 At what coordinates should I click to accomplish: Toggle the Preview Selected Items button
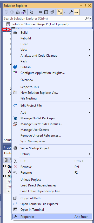pyautogui.click(x=76, y=12)
